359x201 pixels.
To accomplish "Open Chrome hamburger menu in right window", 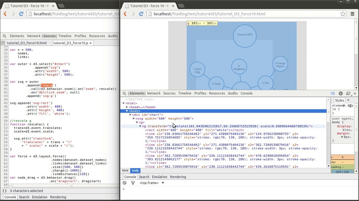I will tap(353, 14).
